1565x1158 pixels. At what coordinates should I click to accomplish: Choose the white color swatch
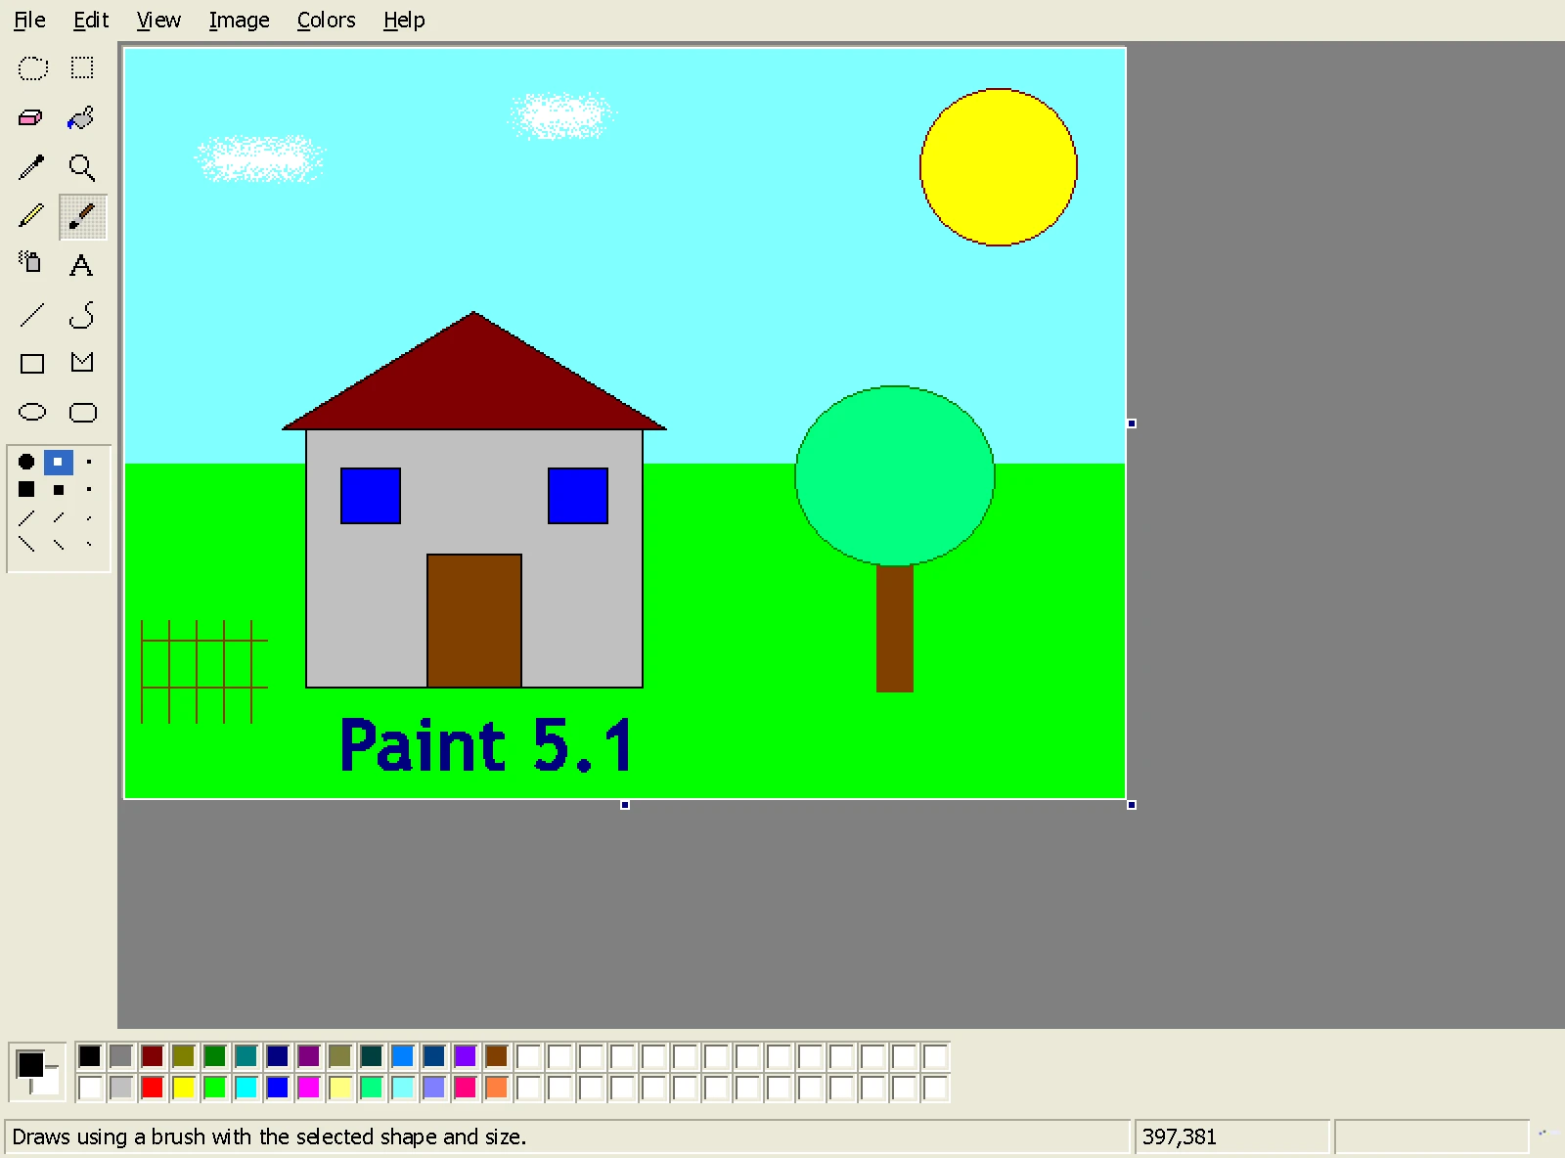(x=90, y=1088)
